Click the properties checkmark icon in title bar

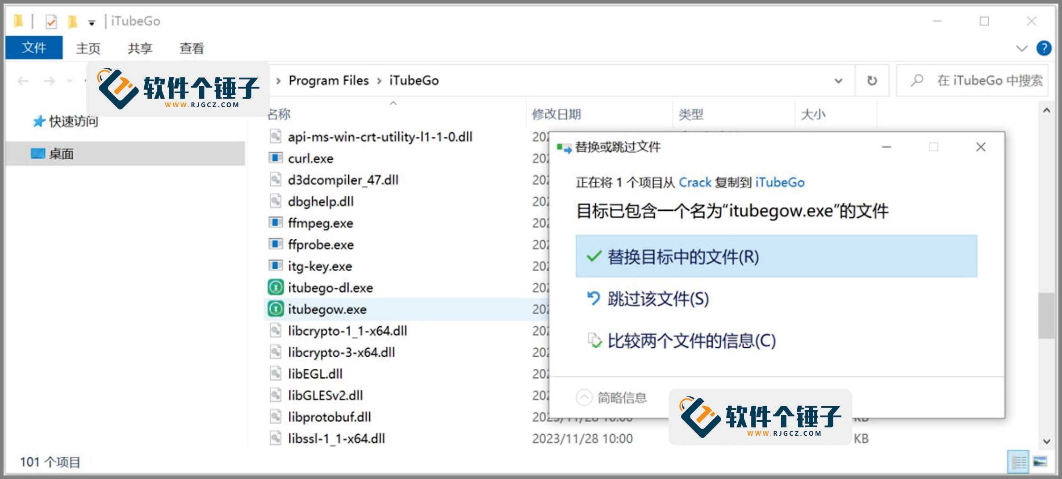[x=51, y=21]
